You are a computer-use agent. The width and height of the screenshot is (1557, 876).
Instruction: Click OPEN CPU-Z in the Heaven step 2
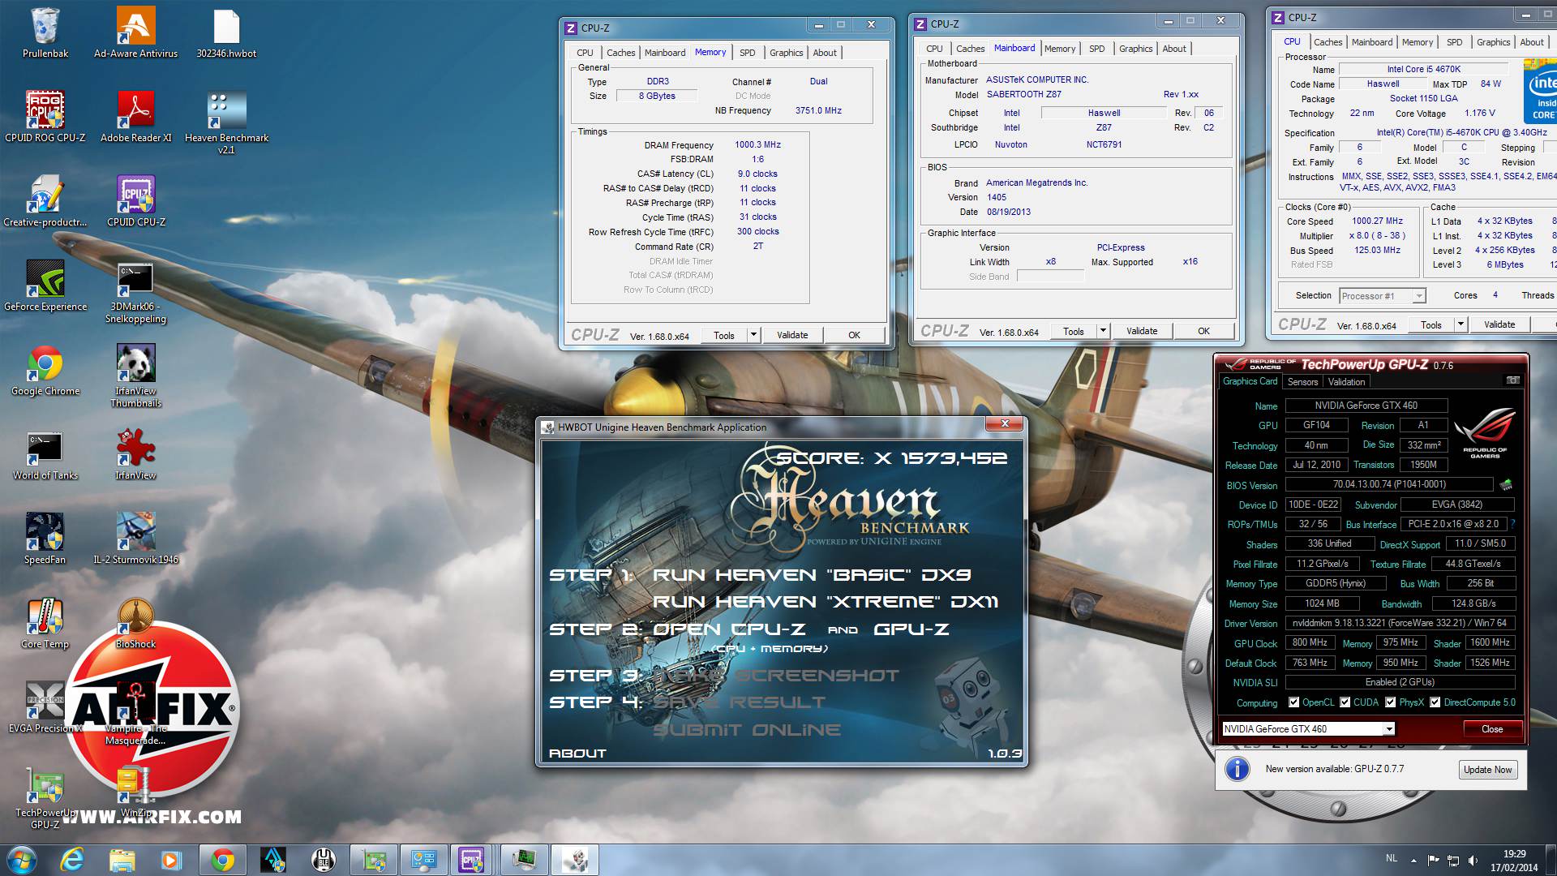click(x=729, y=629)
